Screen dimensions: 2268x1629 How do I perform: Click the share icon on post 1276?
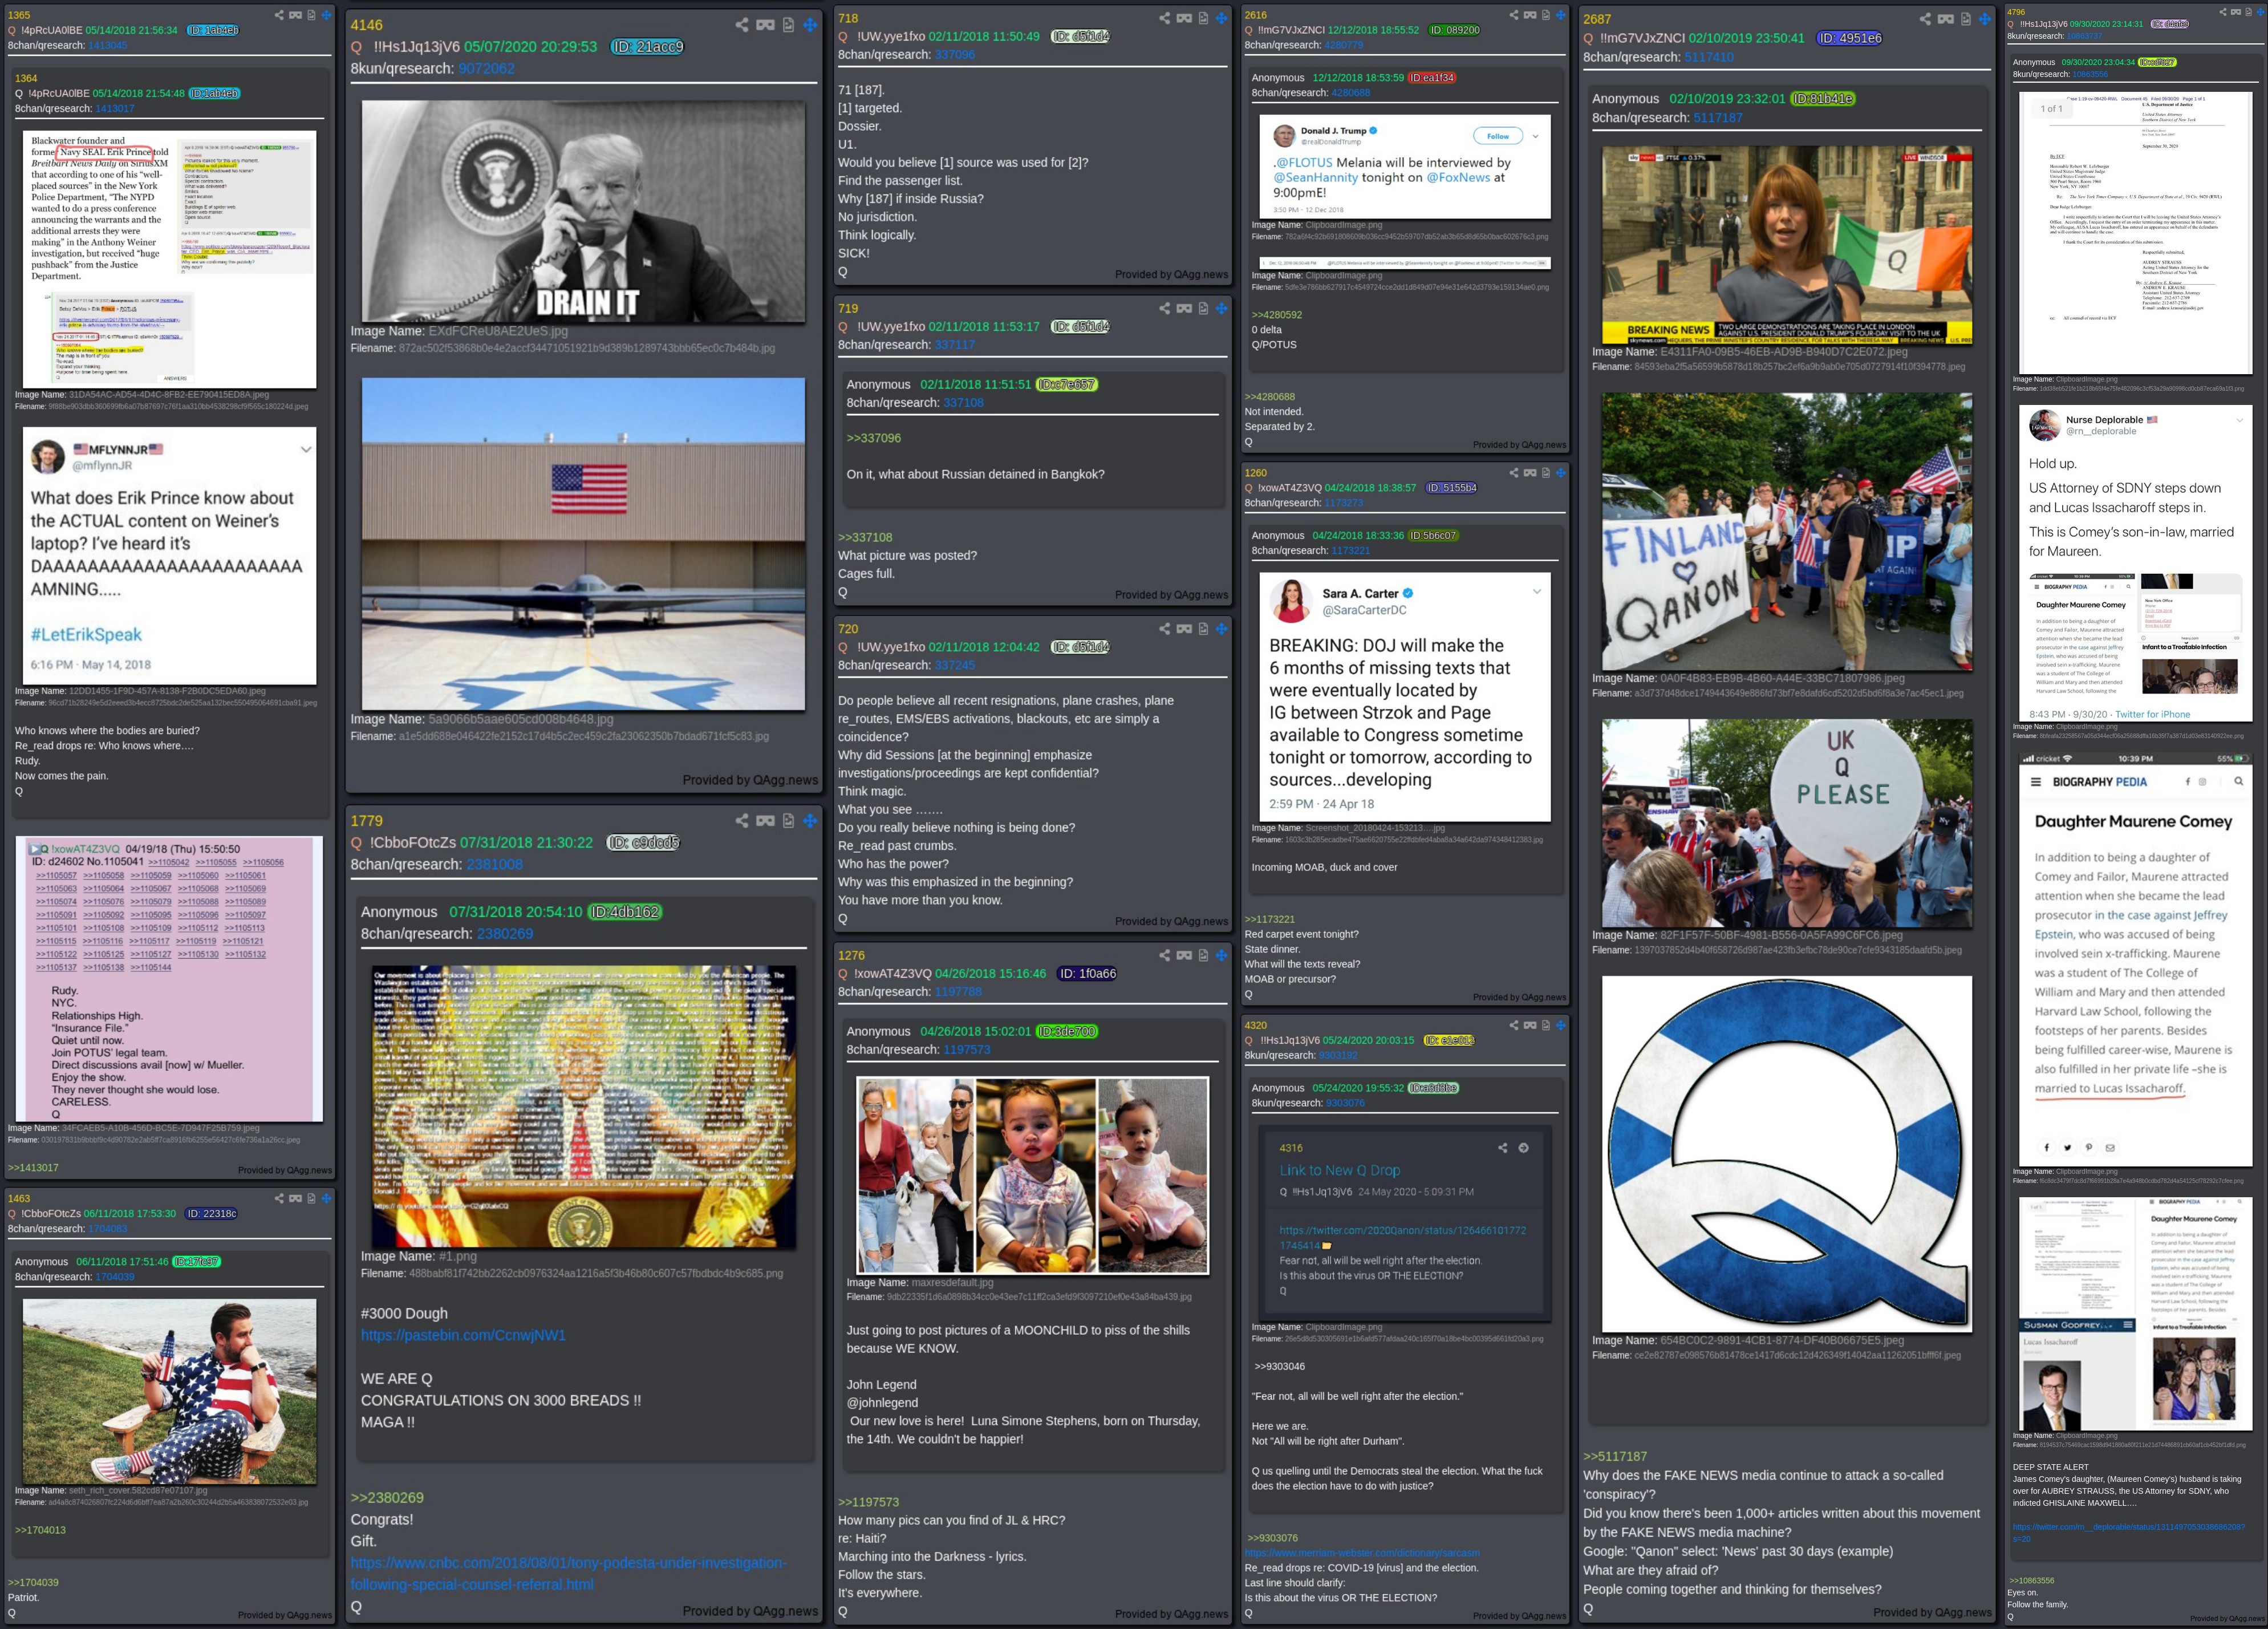click(1164, 955)
